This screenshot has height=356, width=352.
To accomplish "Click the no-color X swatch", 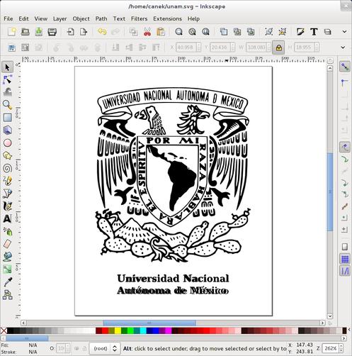I will (x=4, y=330).
